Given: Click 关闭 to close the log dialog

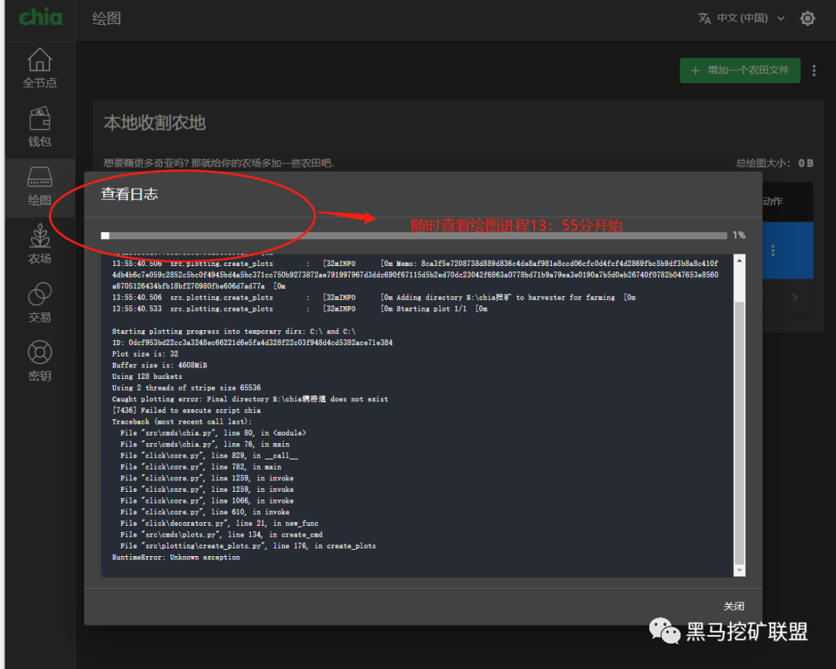Looking at the screenshot, I should (x=734, y=606).
